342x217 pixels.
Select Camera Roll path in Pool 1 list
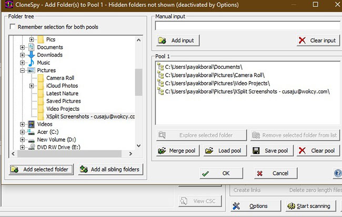click(215, 75)
